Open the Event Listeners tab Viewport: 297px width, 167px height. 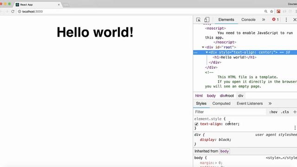click(x=250, y=103)
